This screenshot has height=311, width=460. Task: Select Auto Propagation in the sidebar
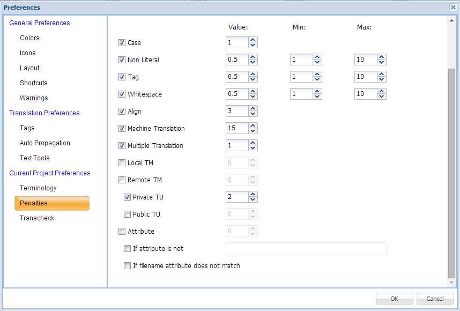pyautogui.click(x=45, y=143)
